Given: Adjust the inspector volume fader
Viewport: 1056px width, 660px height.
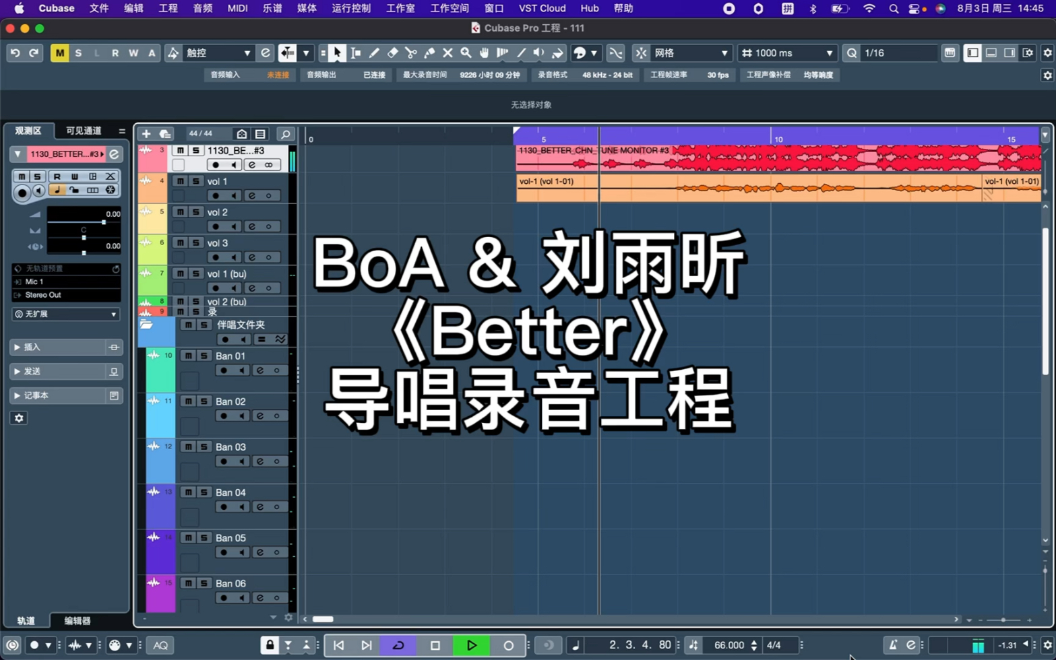Looking at the screenshot, I should pyautogui.click(x=103, y=222).
